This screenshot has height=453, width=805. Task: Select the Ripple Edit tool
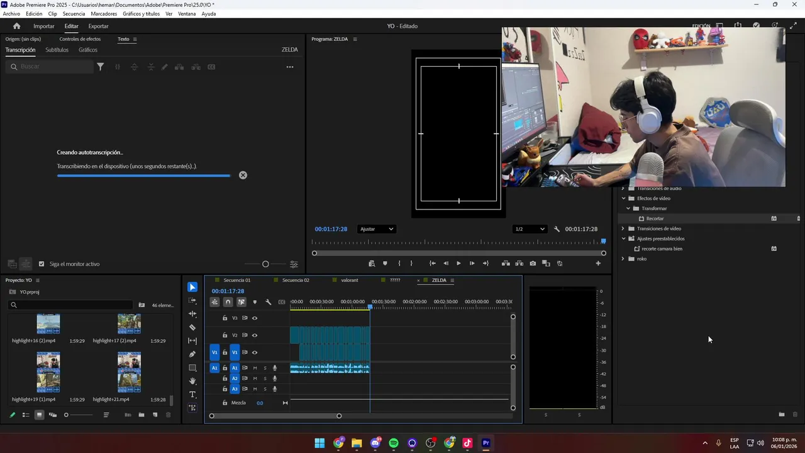pos(192,313)
